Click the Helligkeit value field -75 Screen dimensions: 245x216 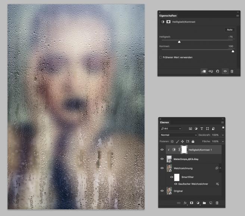(x=230, y=37)
